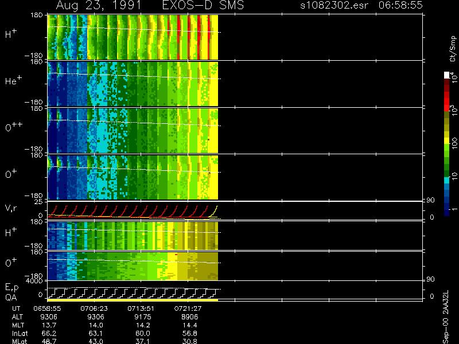The height and width of the screenshot is (344, 459).
Task: Click the ALT value '8906'
Action: point(189,317)
